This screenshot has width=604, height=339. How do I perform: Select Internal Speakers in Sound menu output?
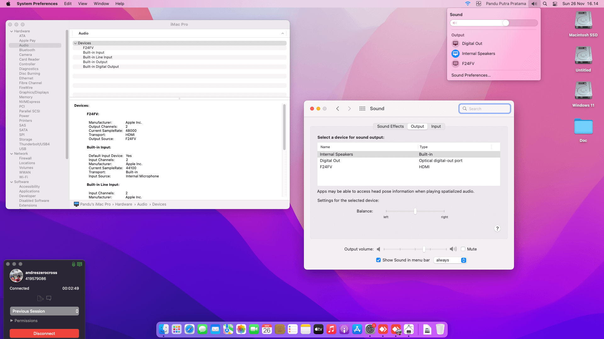click(x=494, y=54)
